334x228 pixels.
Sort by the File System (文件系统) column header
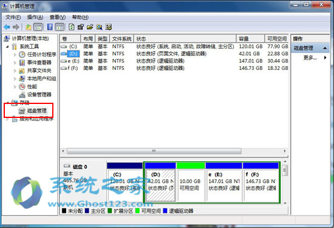click(121, 39)
